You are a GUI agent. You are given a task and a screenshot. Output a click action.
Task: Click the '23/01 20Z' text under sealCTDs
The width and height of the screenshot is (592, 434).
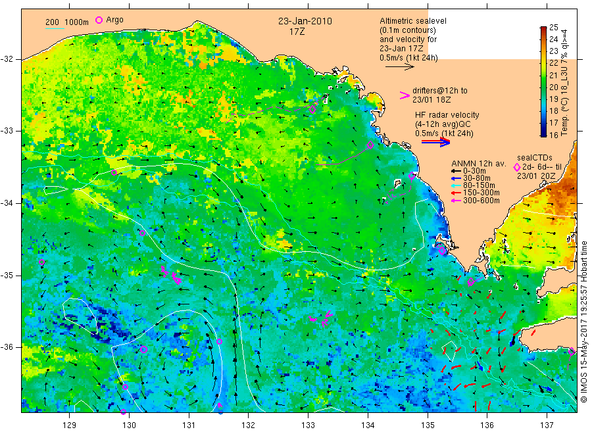536,176
